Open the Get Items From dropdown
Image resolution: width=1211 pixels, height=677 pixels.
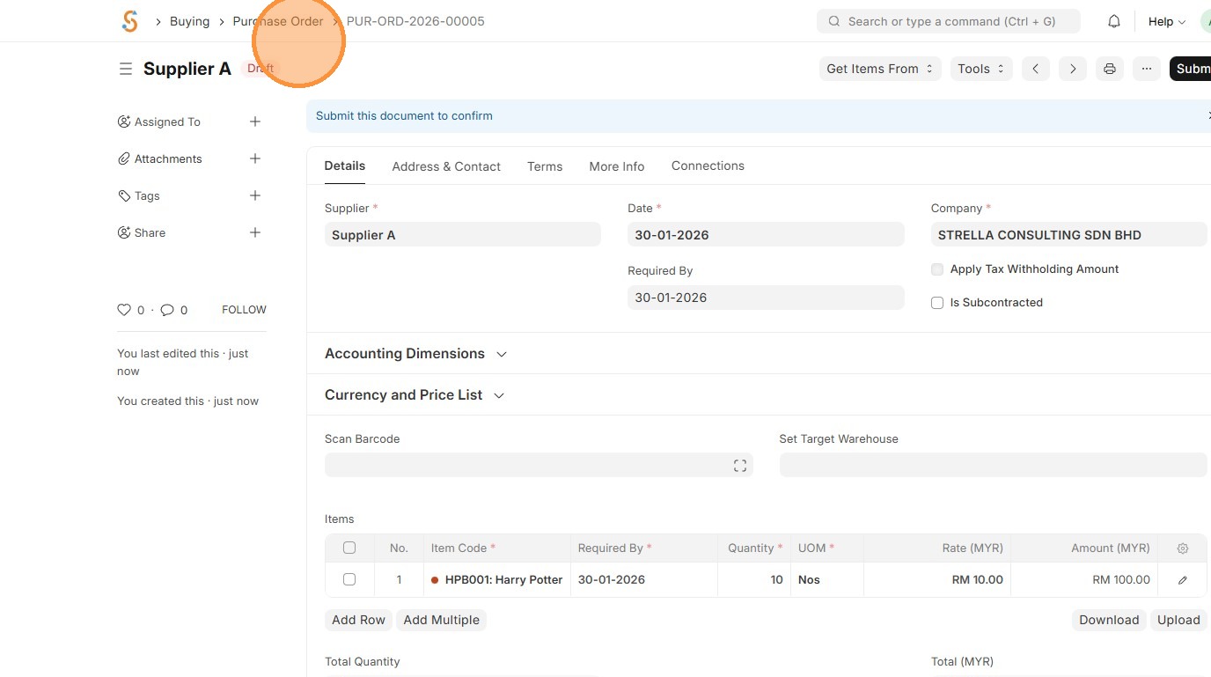click(879, 69)
